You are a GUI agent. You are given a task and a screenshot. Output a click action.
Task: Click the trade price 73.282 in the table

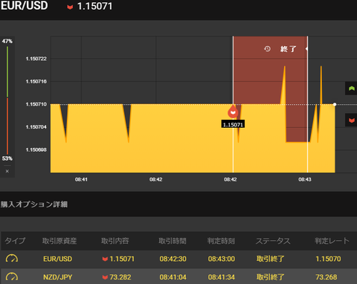(120, 277)
